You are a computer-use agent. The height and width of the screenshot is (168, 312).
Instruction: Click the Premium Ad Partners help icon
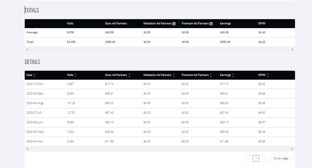point(211,24)
